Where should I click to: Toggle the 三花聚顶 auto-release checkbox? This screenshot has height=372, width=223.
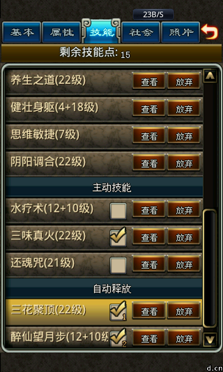pos(118,311)
